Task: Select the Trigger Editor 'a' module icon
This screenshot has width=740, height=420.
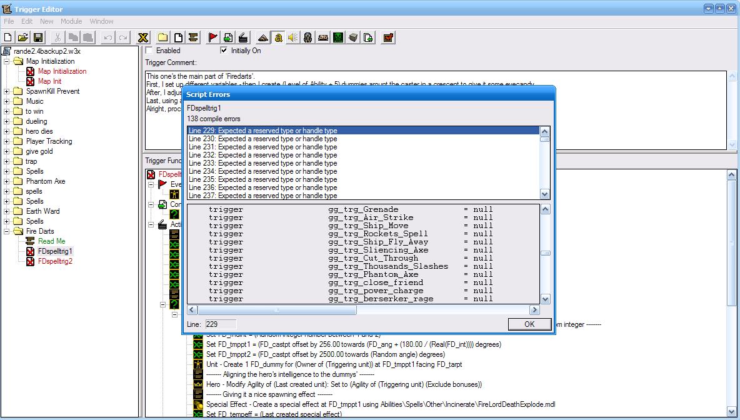Action: [279, 37]
